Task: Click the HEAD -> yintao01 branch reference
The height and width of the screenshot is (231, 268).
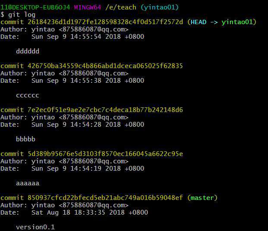Action: (222, 22)
